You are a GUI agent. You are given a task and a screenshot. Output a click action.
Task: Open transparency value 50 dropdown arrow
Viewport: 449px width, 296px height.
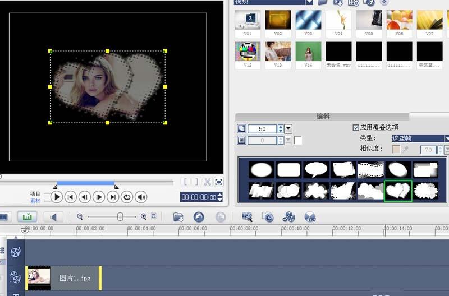288,129
